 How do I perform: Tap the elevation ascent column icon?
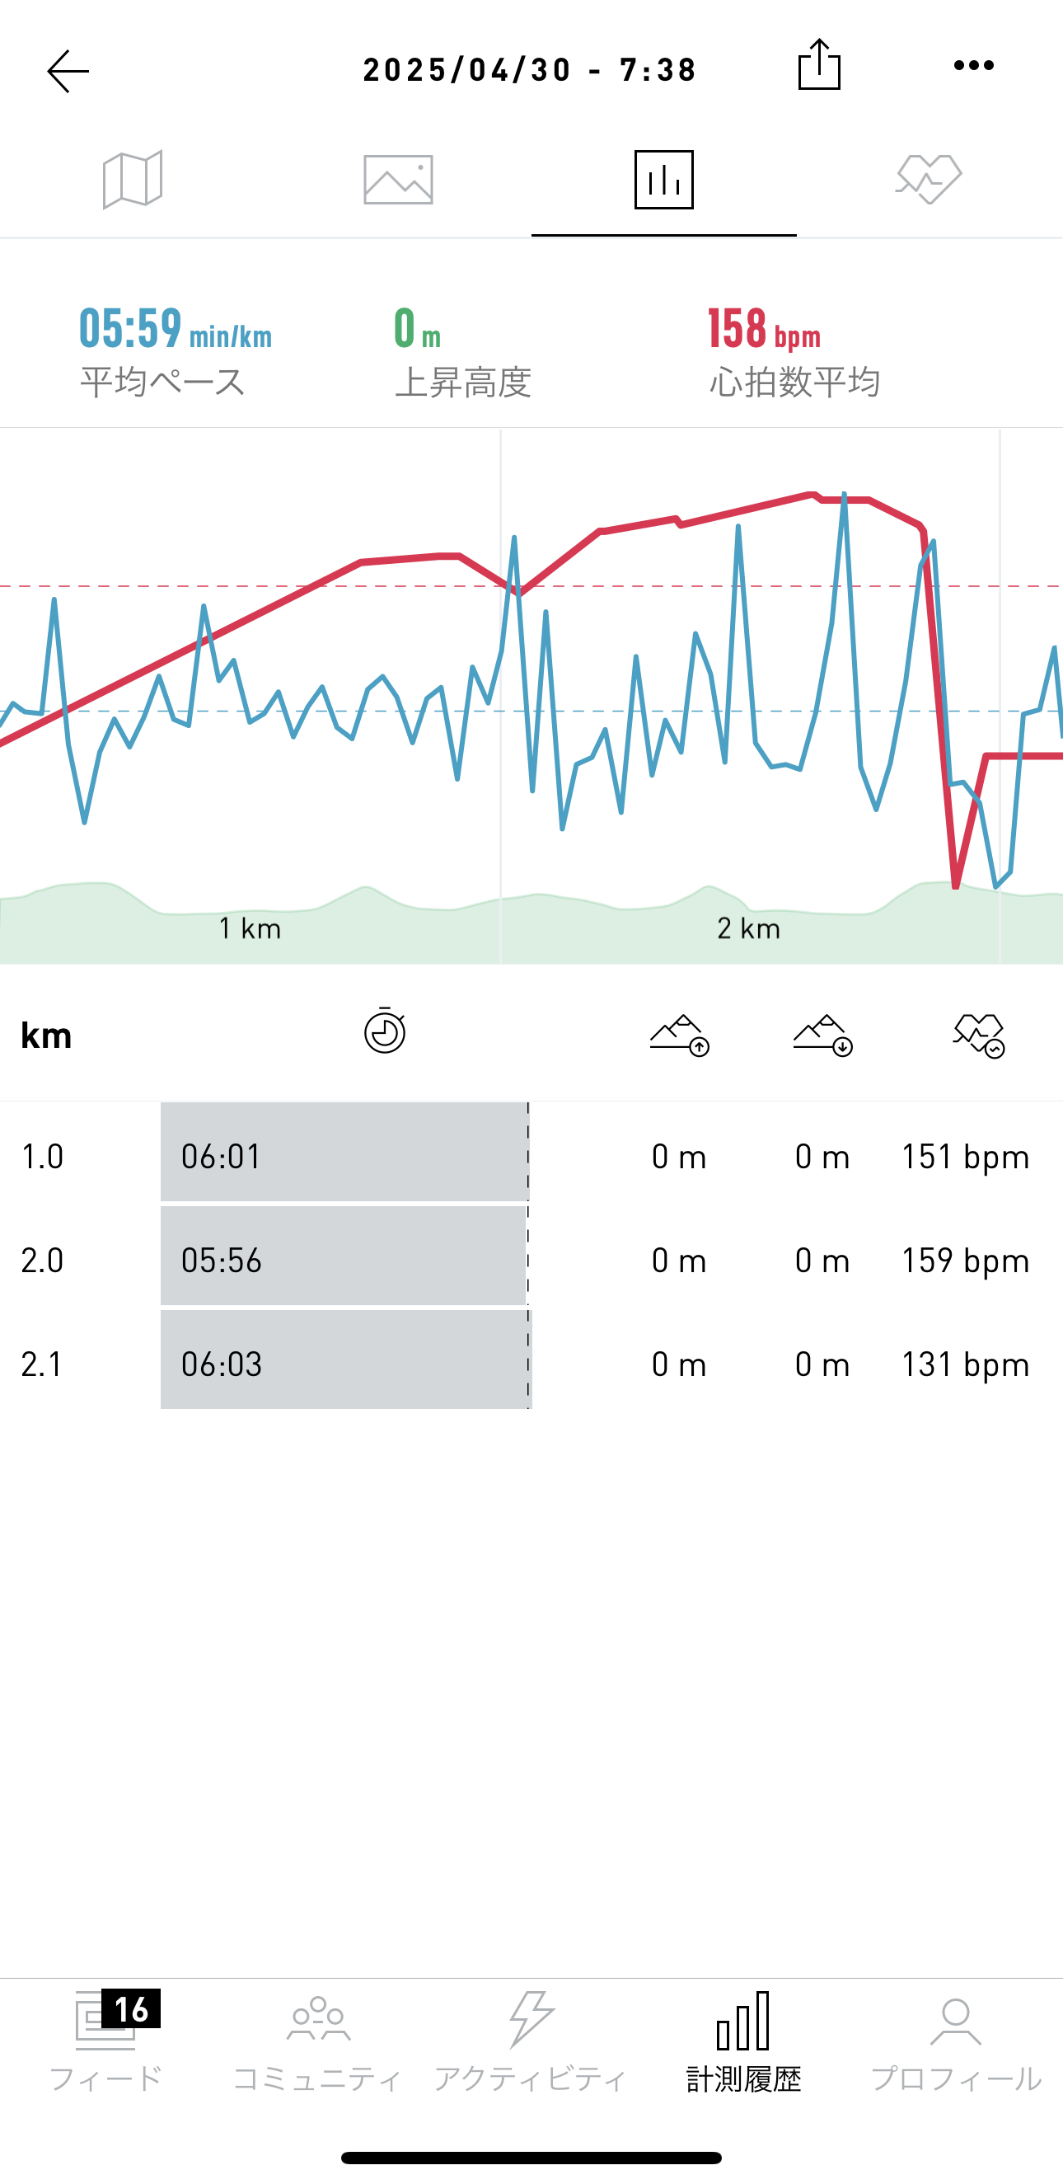tap(679, 1035)
